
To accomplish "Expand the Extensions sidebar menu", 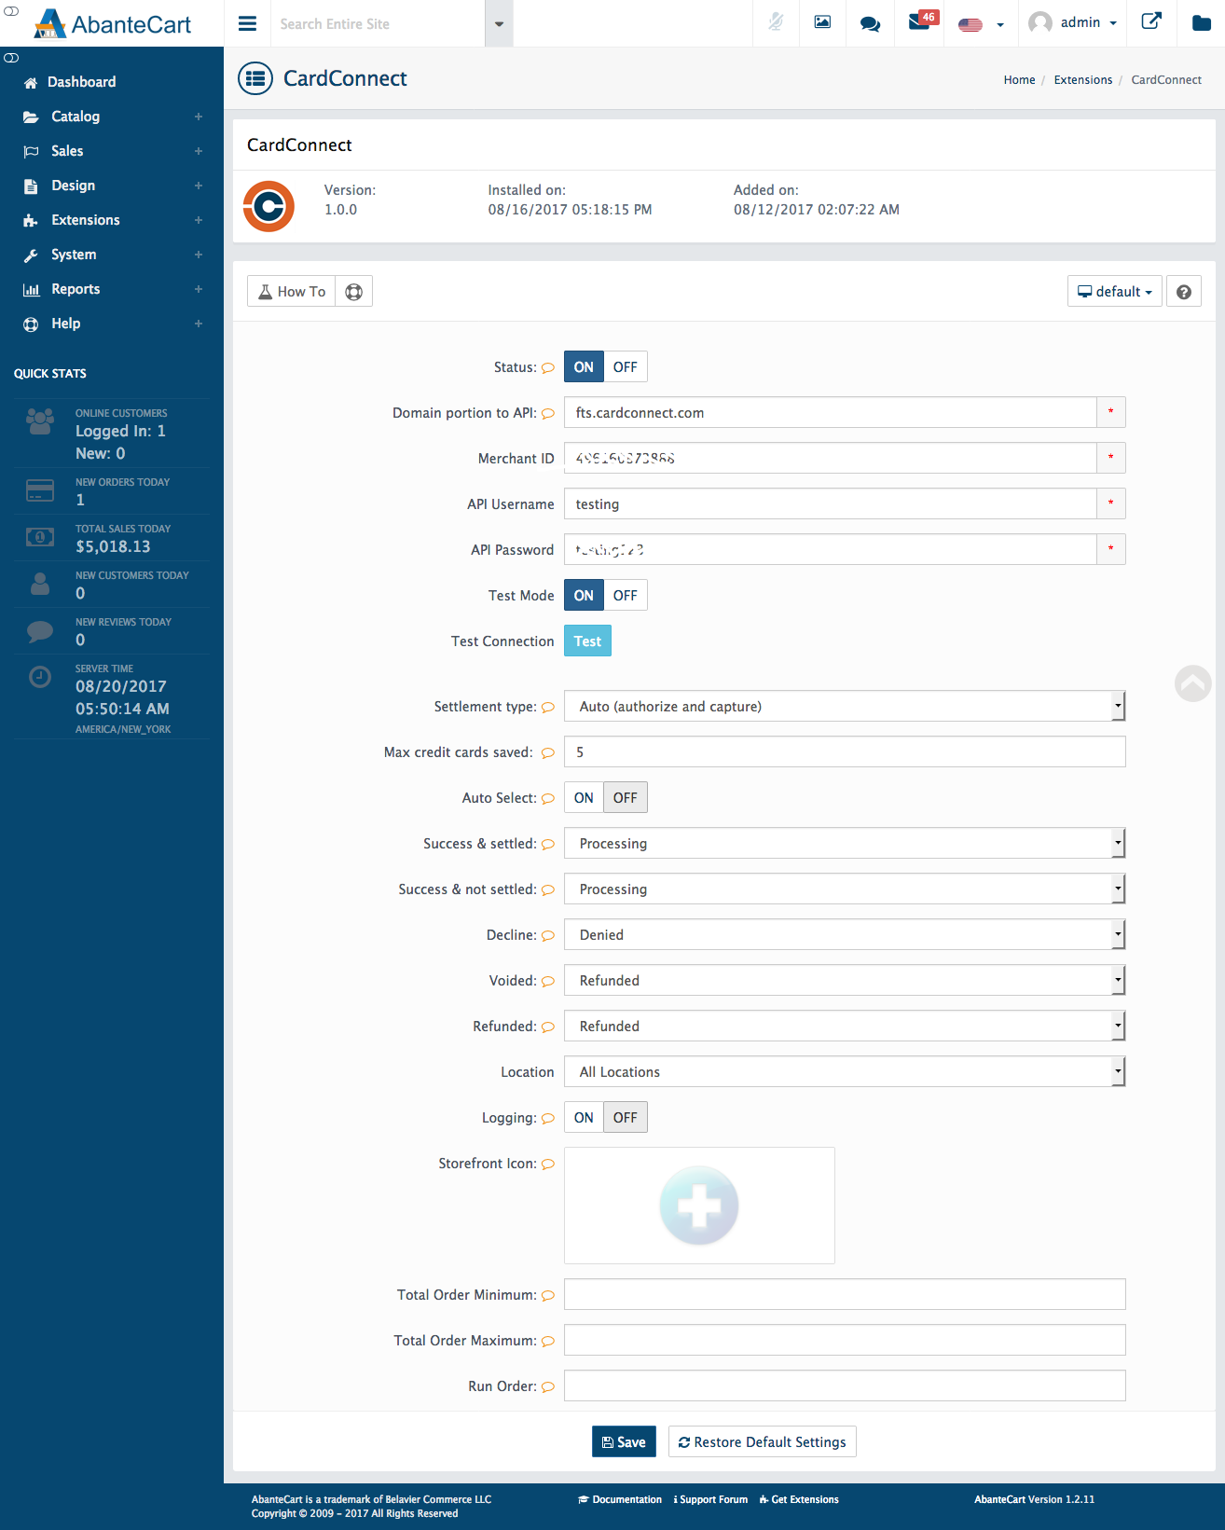I will pyautogui.click(x=112, y=220).
